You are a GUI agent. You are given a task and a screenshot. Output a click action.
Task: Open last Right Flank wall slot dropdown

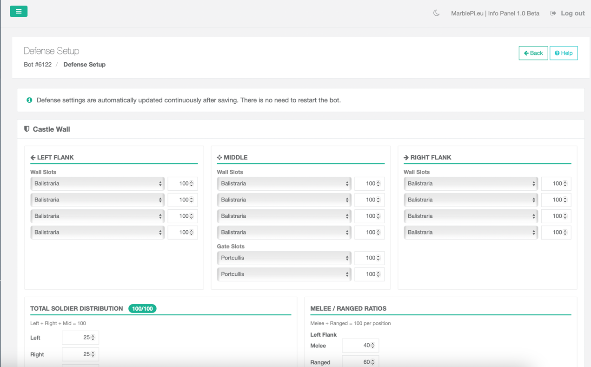pos(471,233)
